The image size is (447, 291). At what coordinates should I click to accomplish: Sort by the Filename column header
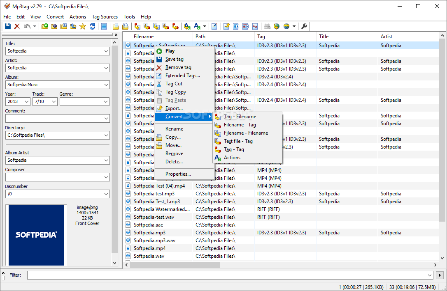click(162, 37)
